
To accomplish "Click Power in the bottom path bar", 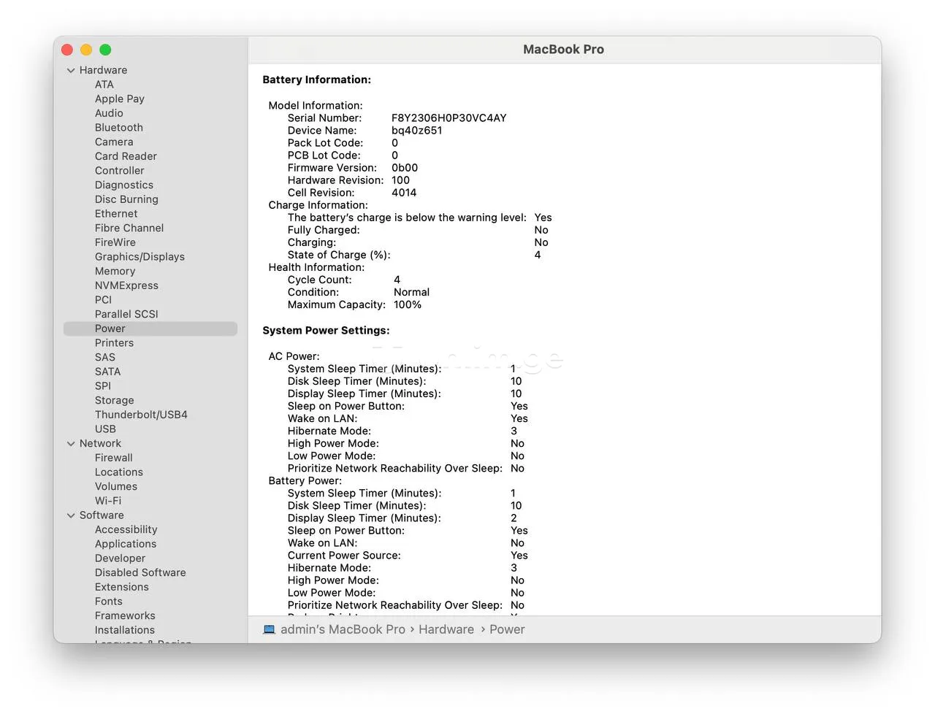I will (507, 629).
